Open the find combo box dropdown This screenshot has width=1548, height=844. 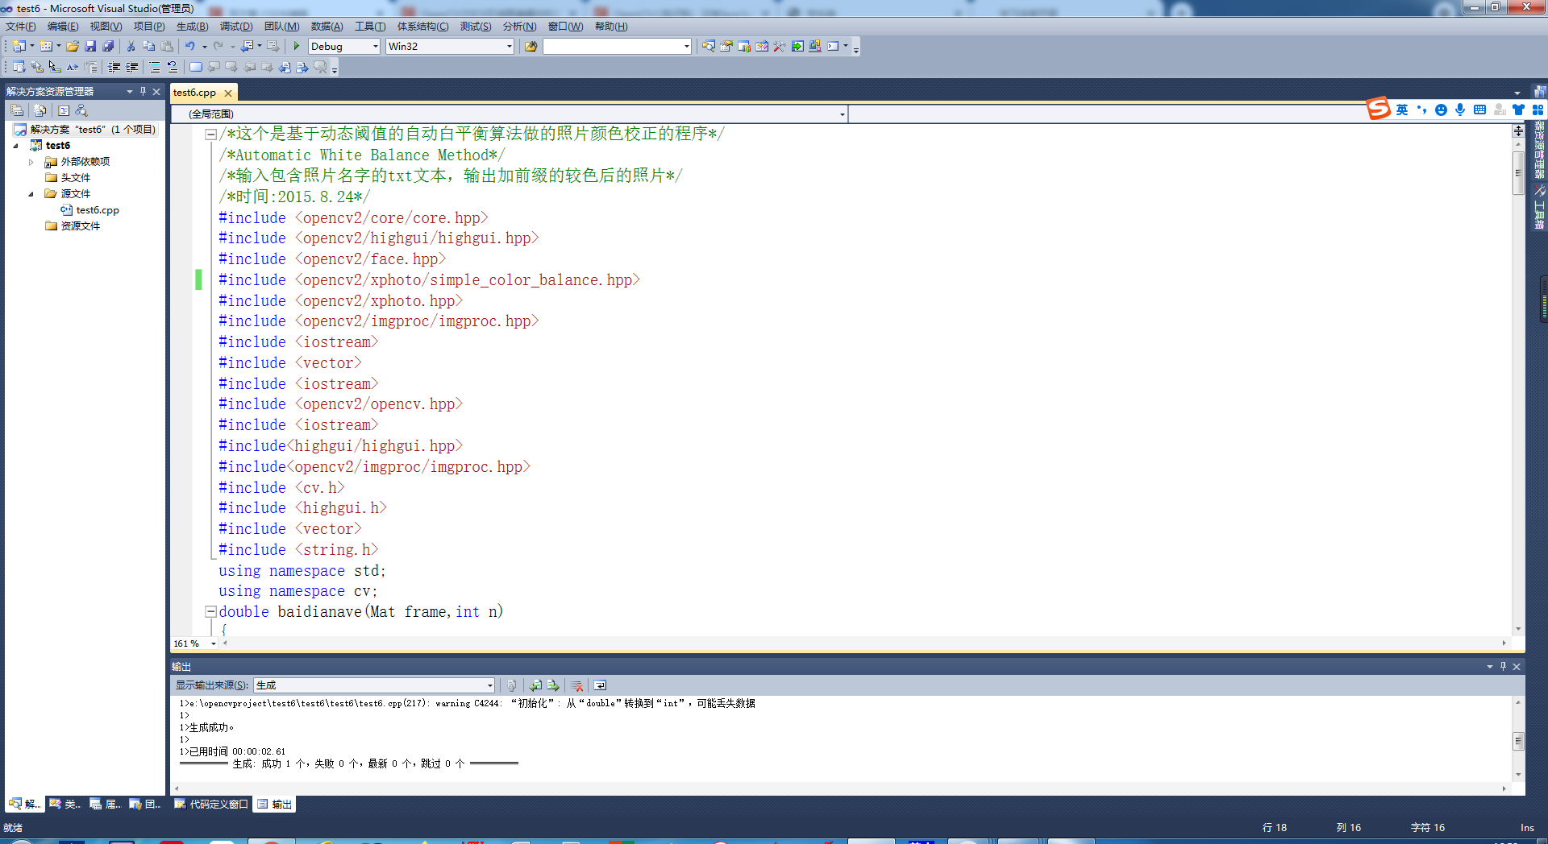click(x=687, y=47)
